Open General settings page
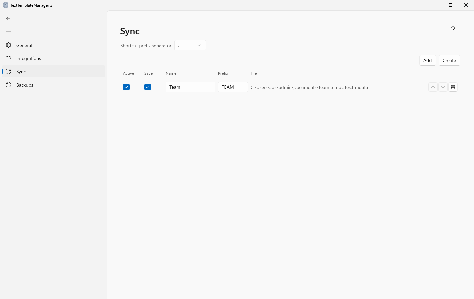Viewport: 474px width, 299px height. point(54,45)
